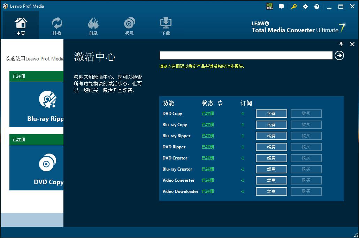Screen dimensions: 359x238
Task: Open the Blu-ray Ripper module tile
Action: [x=37, y=104]
